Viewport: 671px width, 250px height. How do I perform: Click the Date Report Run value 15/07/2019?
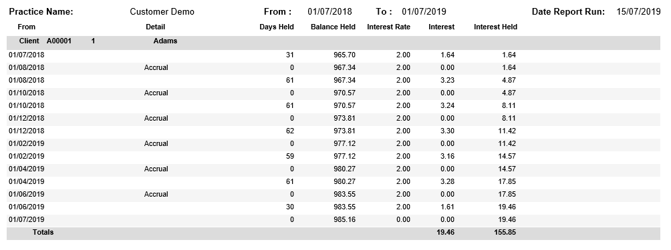pyautogui.click(x=638, y=12)
